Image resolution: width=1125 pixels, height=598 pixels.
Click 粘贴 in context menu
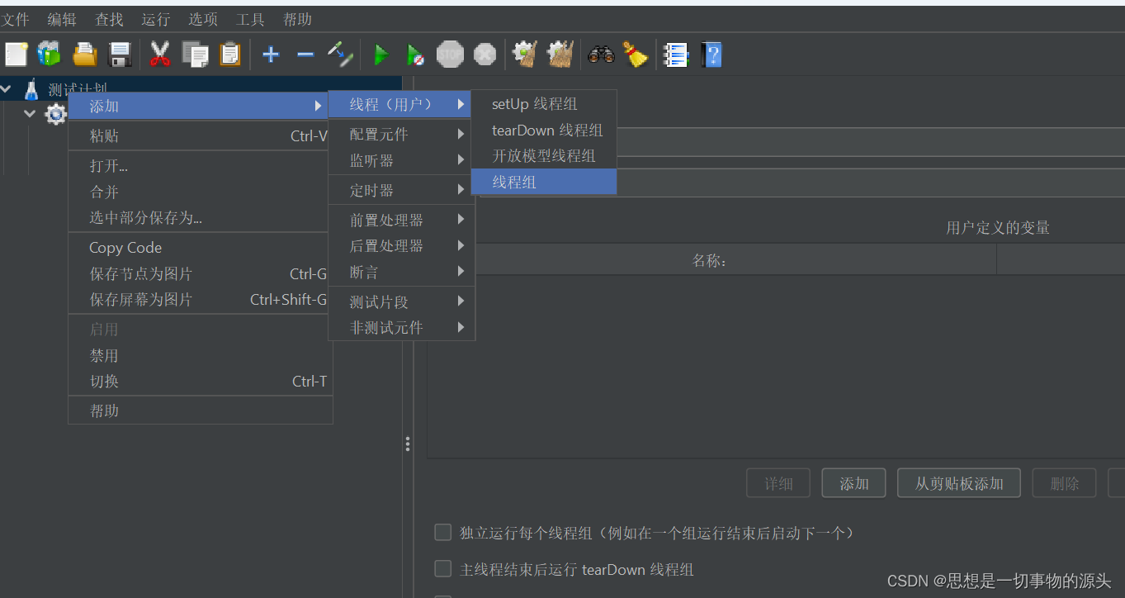[x=200, y=135]
